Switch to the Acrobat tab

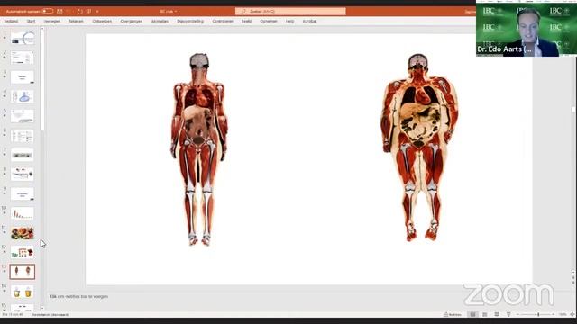point(309,22)
